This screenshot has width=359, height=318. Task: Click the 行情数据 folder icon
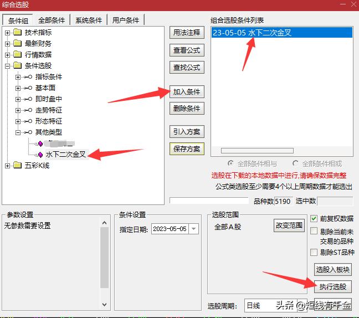point(17,54)
